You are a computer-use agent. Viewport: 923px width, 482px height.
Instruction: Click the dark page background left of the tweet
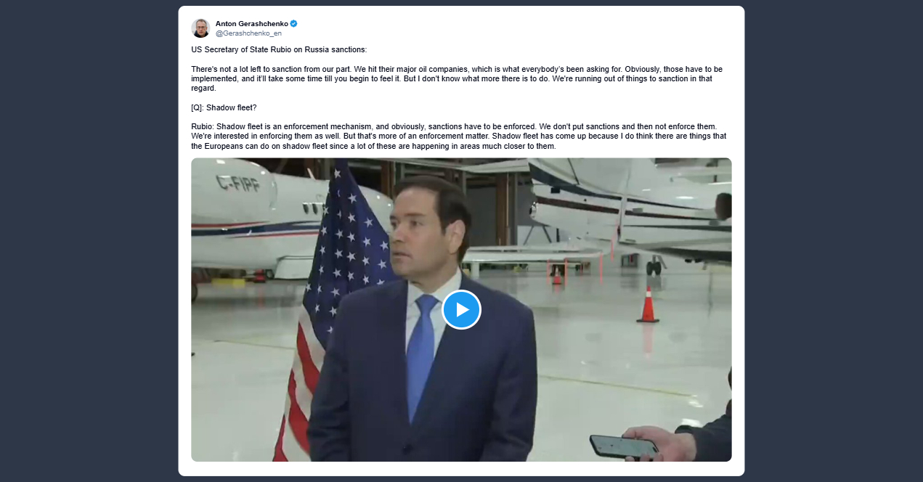pyautogui.click(x=89, y=241)
